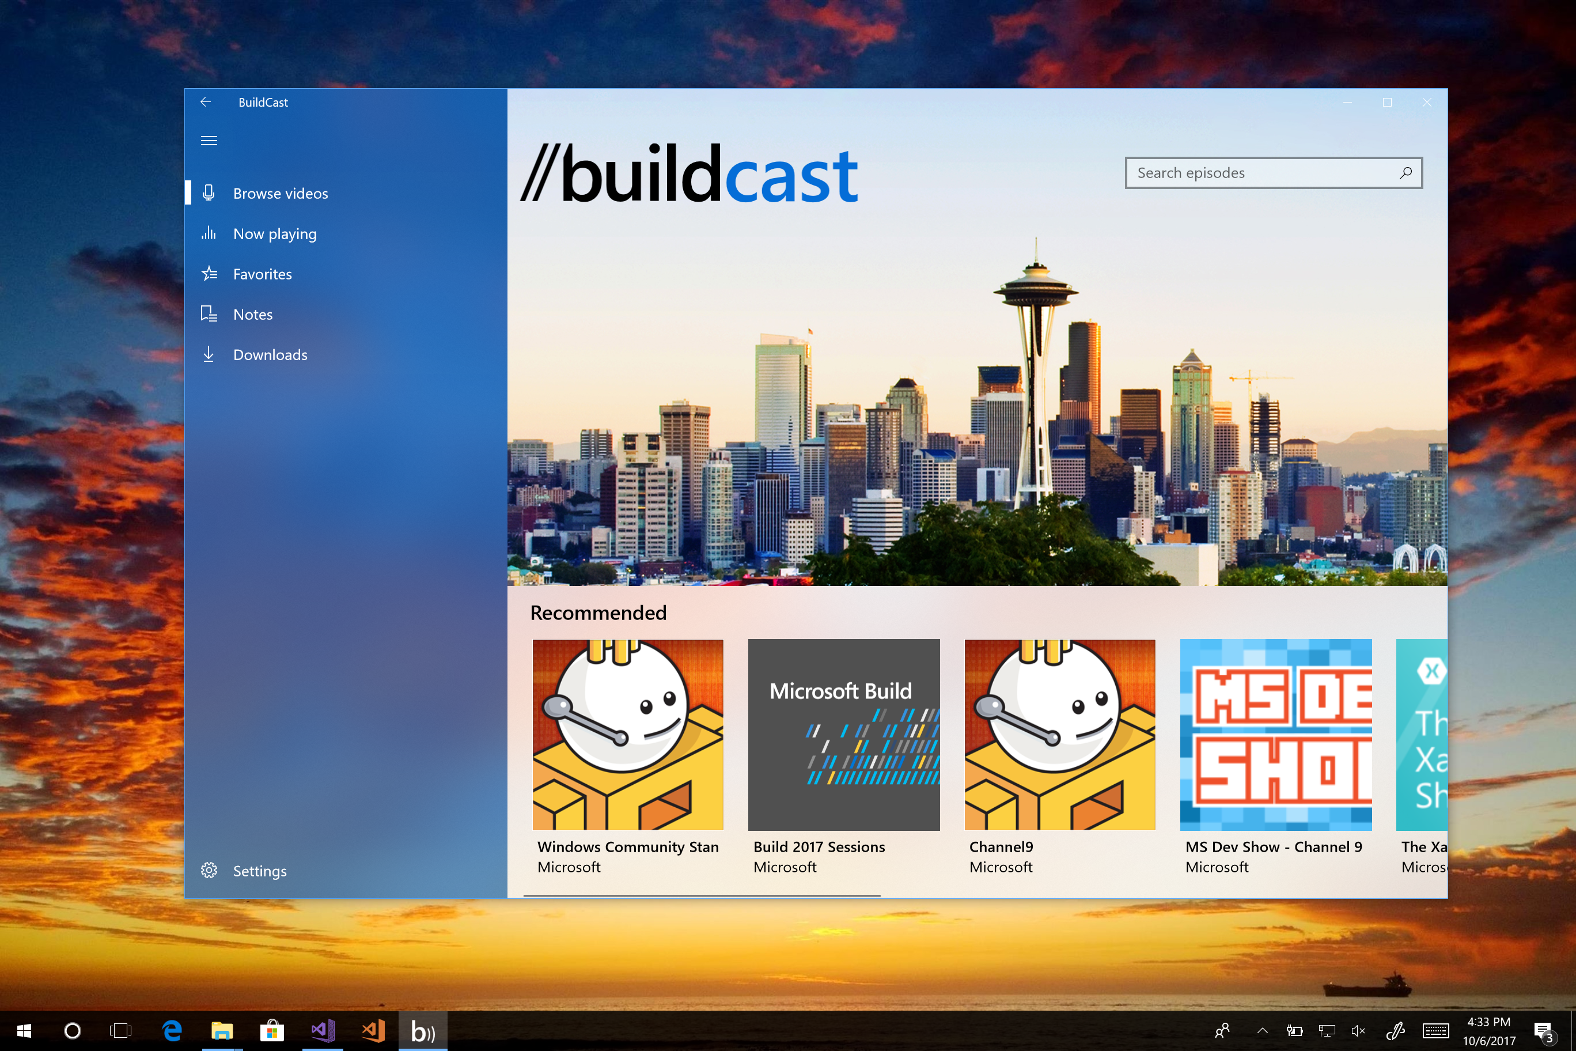Click the back arrow in title bar
This screenshot has height=1051, width=1576.
coord(206,102)
